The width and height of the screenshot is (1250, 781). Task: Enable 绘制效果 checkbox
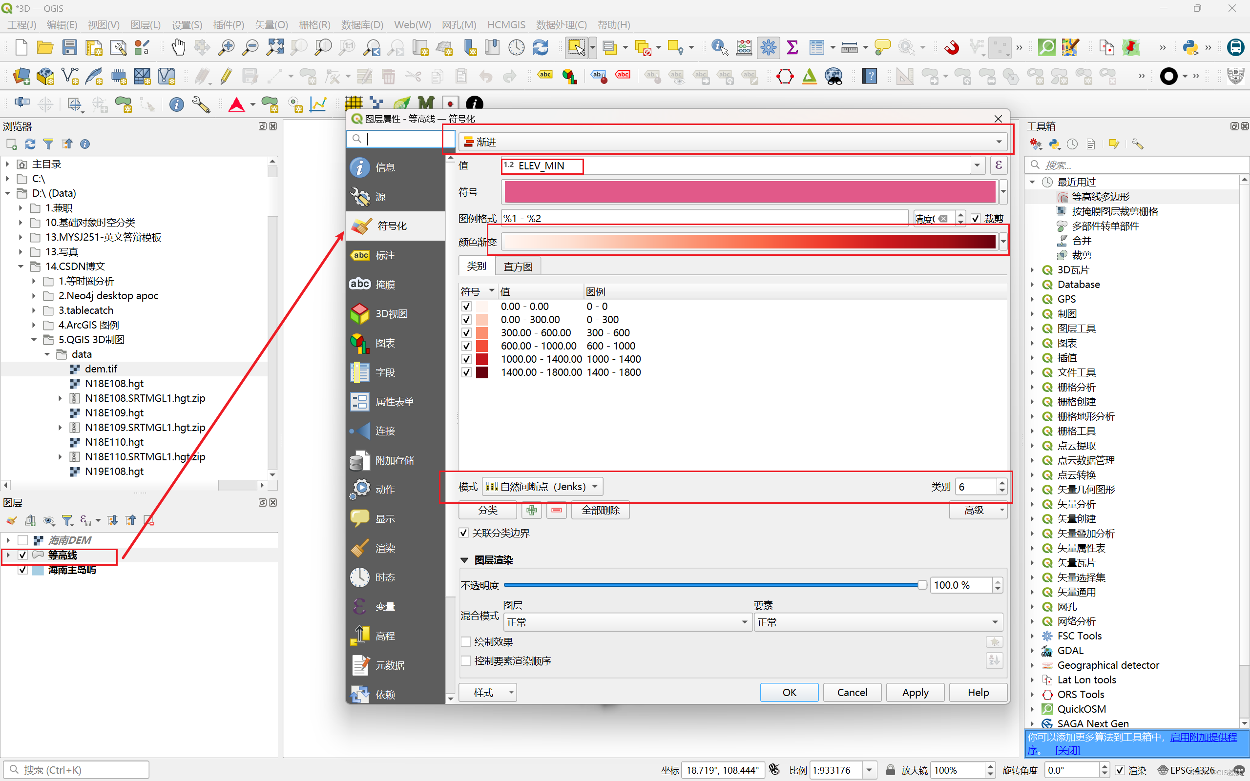point(463,642)
